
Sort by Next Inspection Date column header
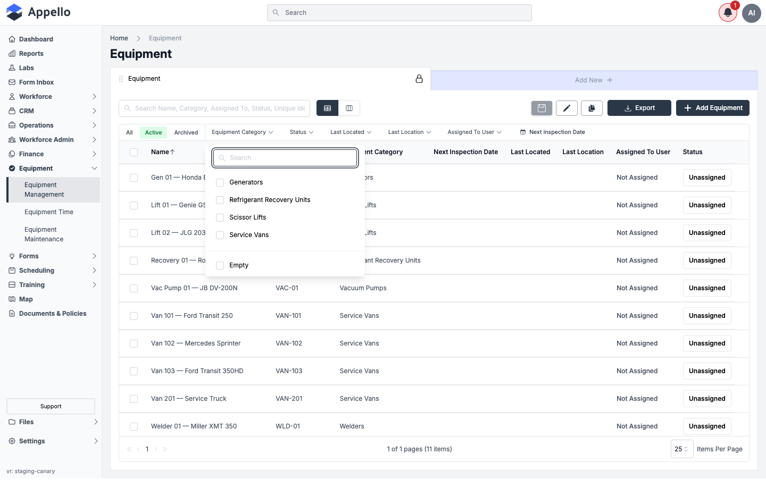466,152
